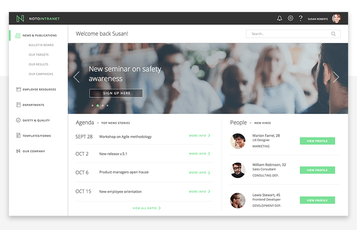The height and width of the screenshot is (230, 357).
Task: Click the Employee Resources sidebar icon
Action: click(x=19, y=89)
